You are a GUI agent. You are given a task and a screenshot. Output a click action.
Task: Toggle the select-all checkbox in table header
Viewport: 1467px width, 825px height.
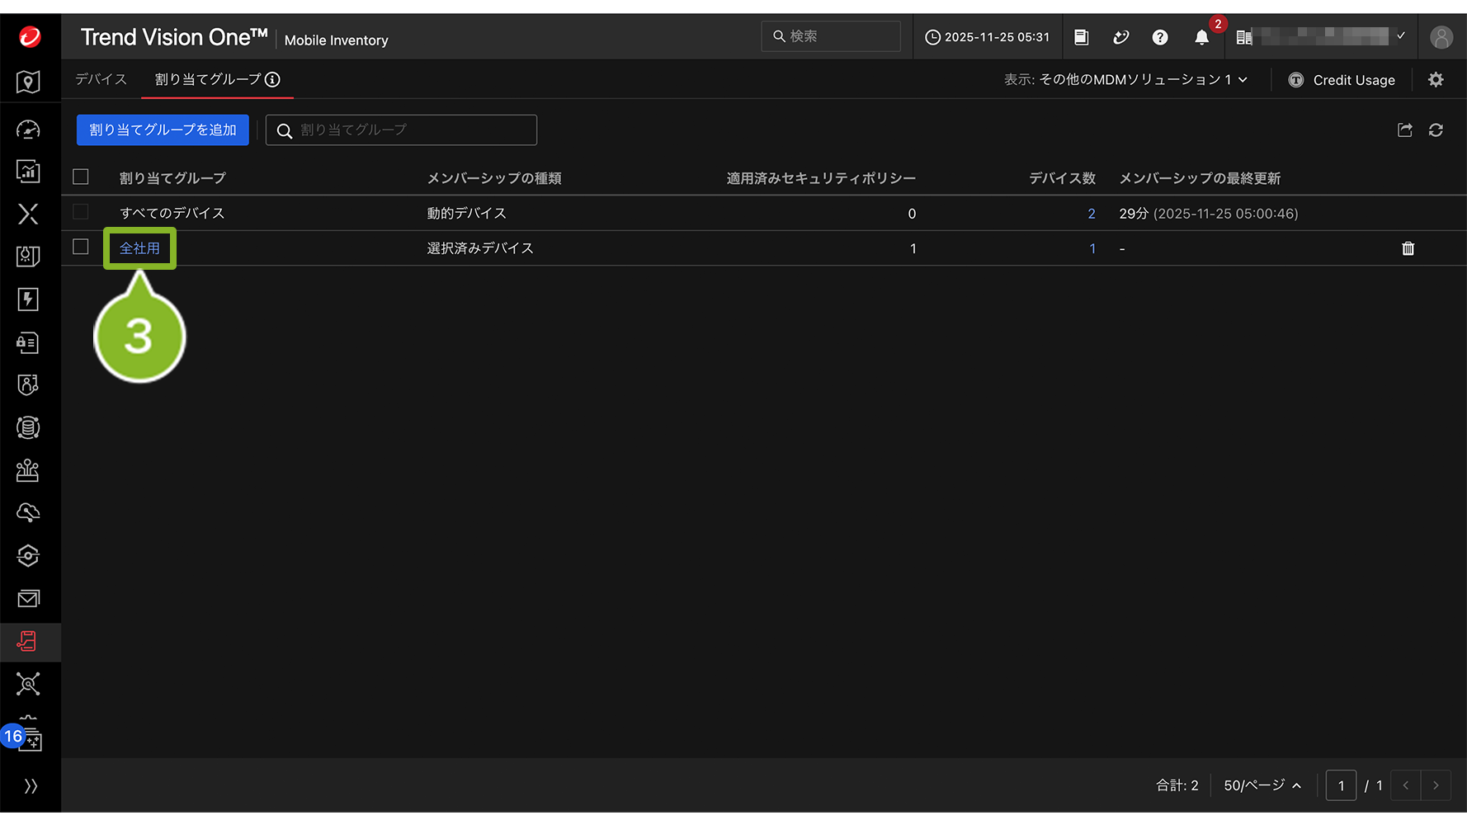coord(81,177)
